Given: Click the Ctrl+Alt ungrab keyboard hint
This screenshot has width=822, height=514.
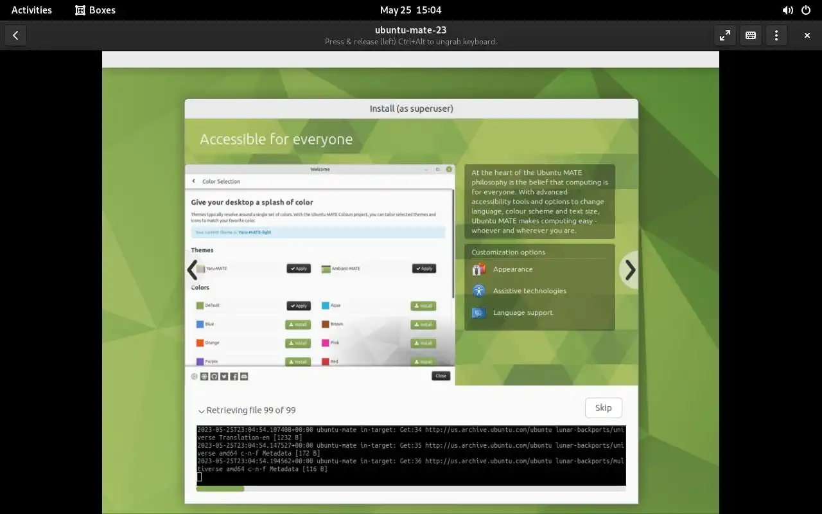Looking at the screenshot, I should tap(411, 42).
